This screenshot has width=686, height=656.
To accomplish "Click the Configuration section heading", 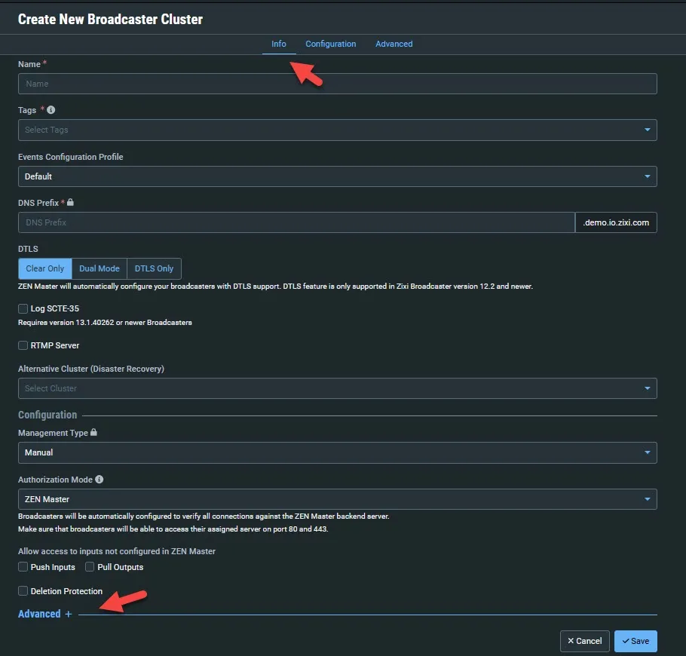I will [47, 415].
